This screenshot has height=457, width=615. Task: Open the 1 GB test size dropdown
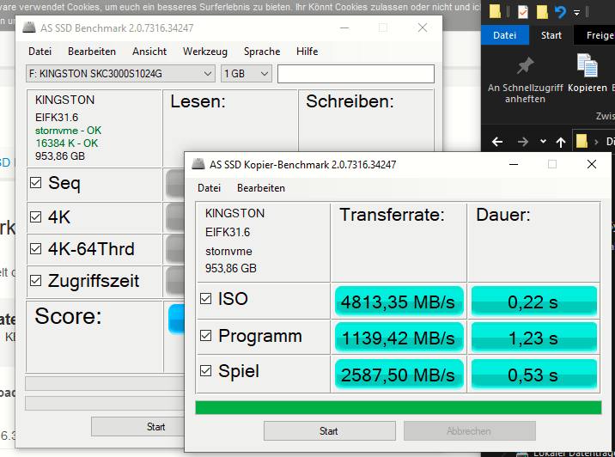coord(247,74)
